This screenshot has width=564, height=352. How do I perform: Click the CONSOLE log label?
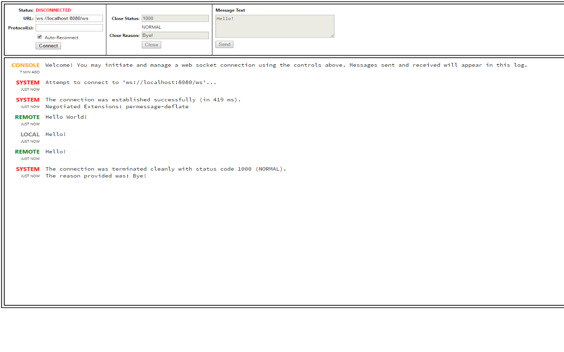click(x=26, y=65)
